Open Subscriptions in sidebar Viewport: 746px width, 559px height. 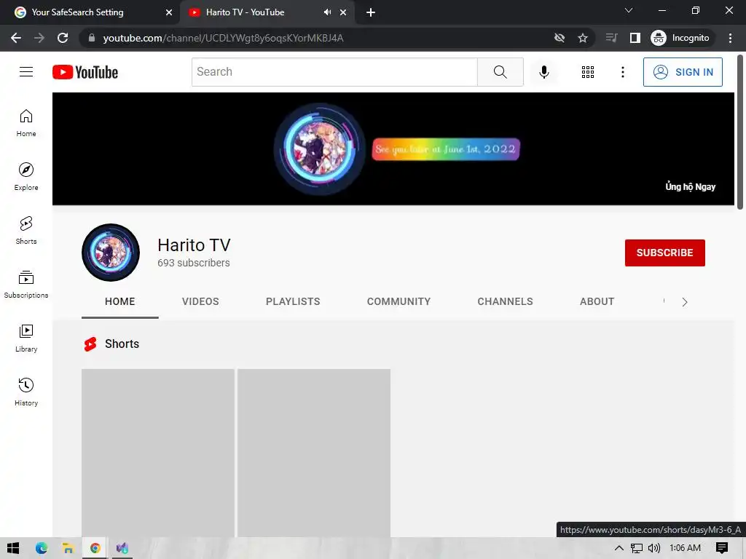click(26, 285)
